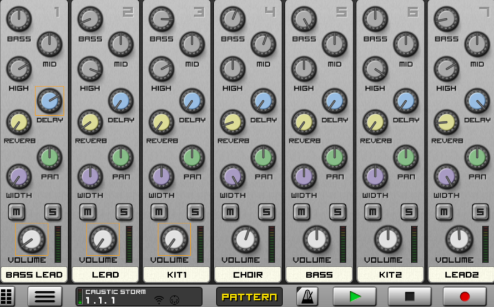The image size is (494, 307).
Task: Click the MIDI connector icon
Action: point(173,300)
